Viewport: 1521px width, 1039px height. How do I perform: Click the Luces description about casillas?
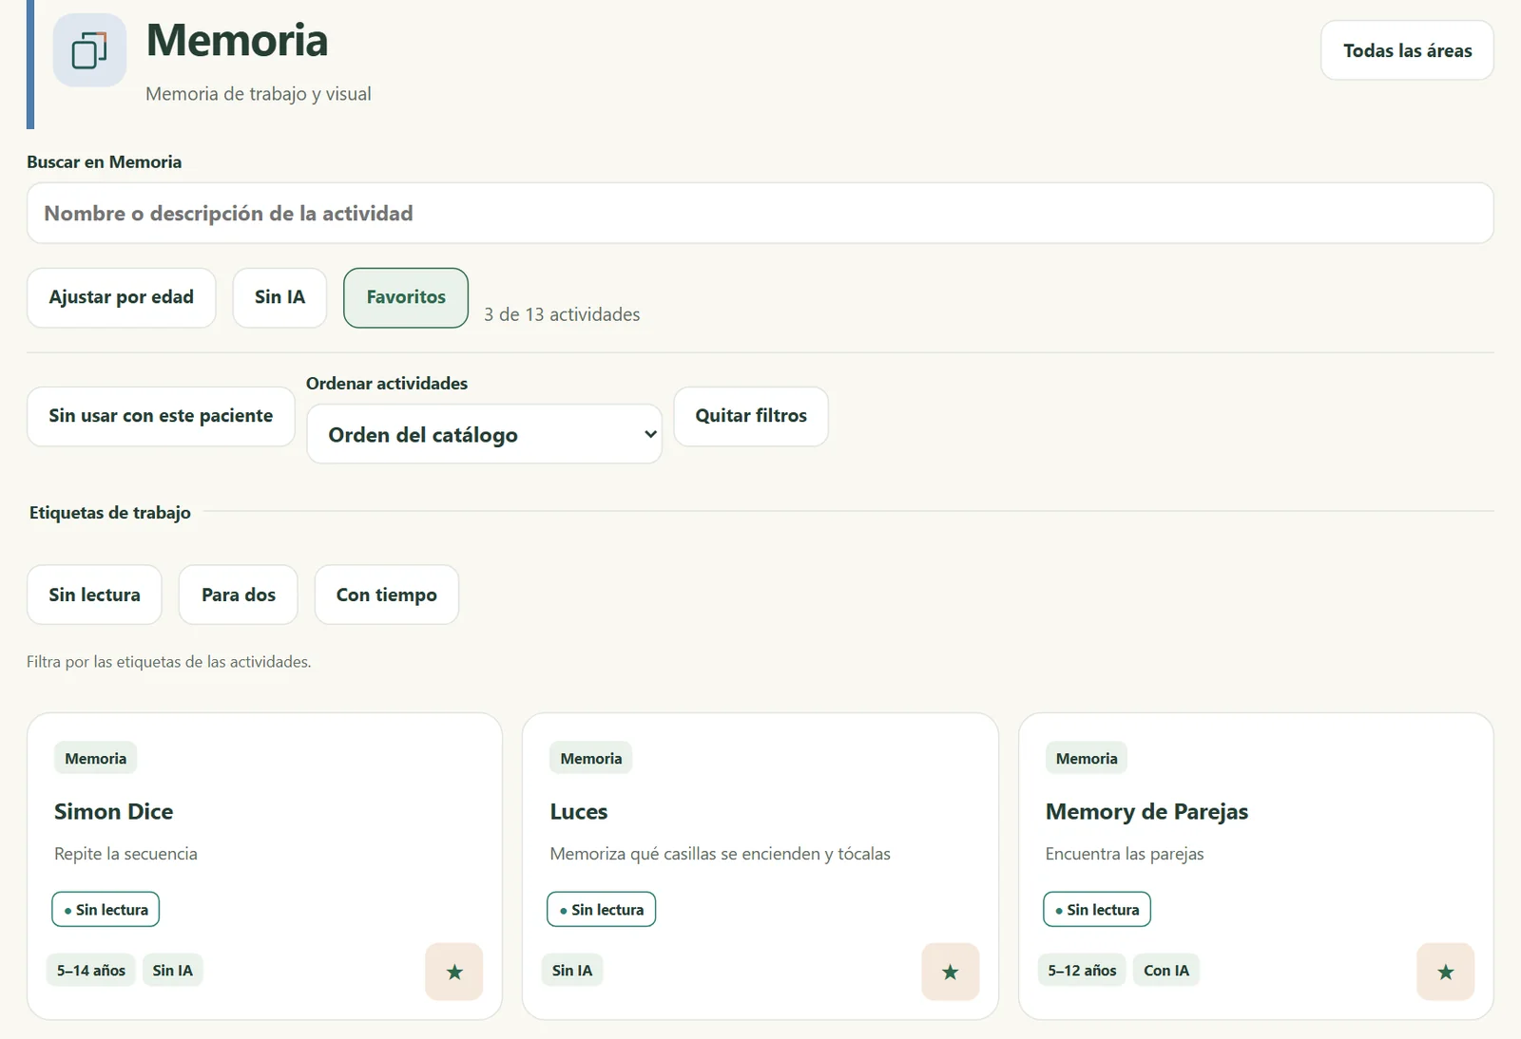(720, 854)
